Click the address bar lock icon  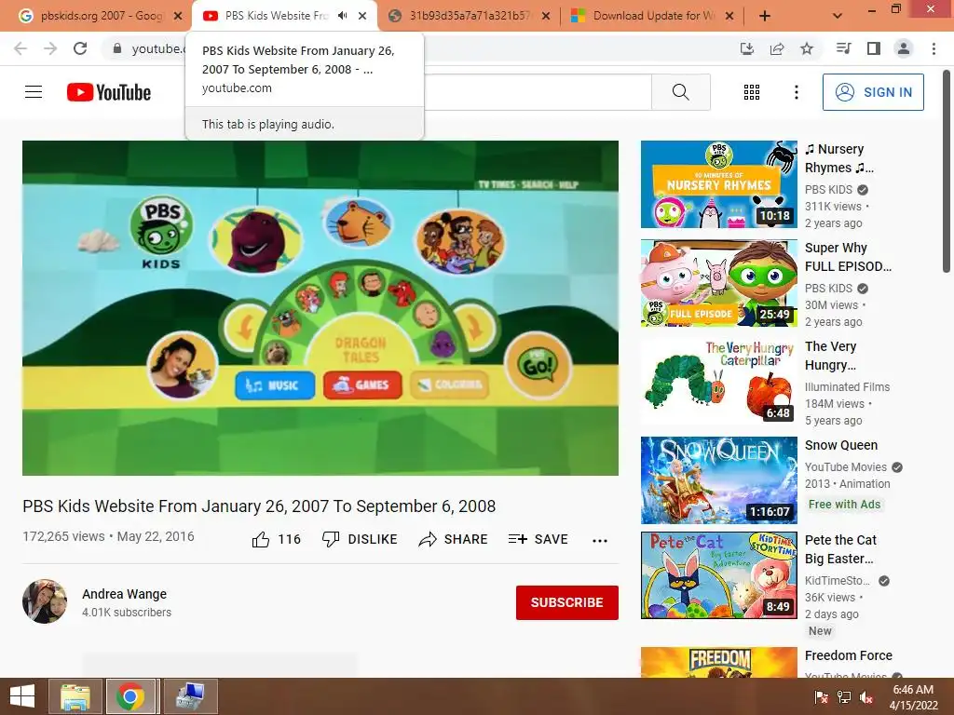(x=117, y=48)
